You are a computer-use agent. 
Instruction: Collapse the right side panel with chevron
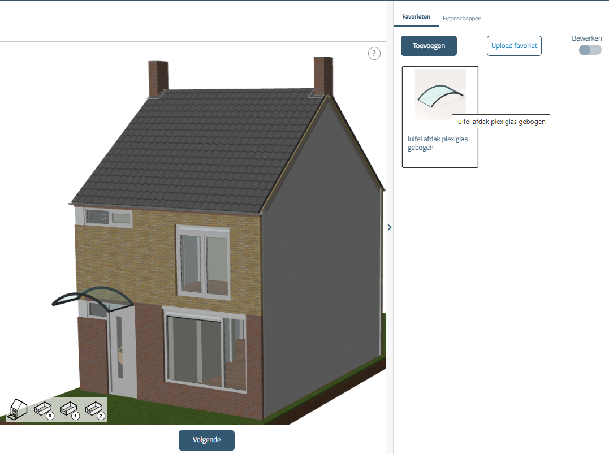click(389, 227)
